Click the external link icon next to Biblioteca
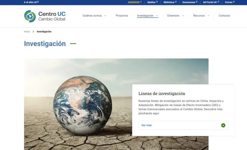 (x=176, y=2)
